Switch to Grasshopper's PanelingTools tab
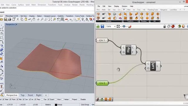188x106 pixels. (x=153, y=10)
